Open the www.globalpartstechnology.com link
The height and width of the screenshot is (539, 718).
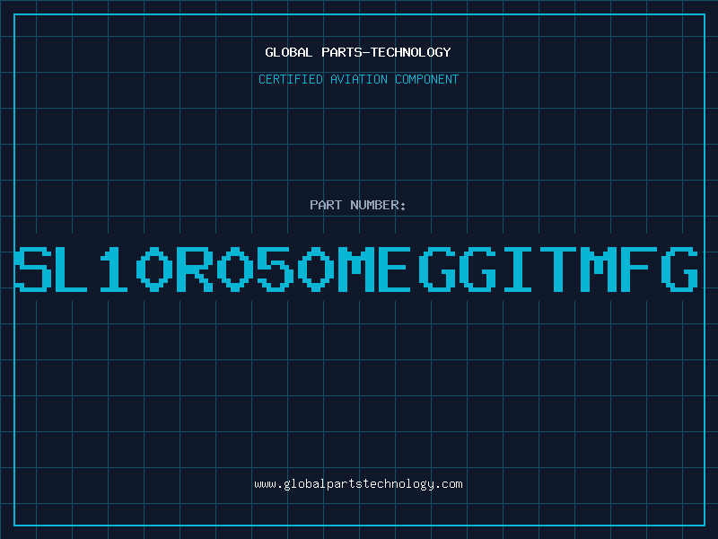(358, 484)
